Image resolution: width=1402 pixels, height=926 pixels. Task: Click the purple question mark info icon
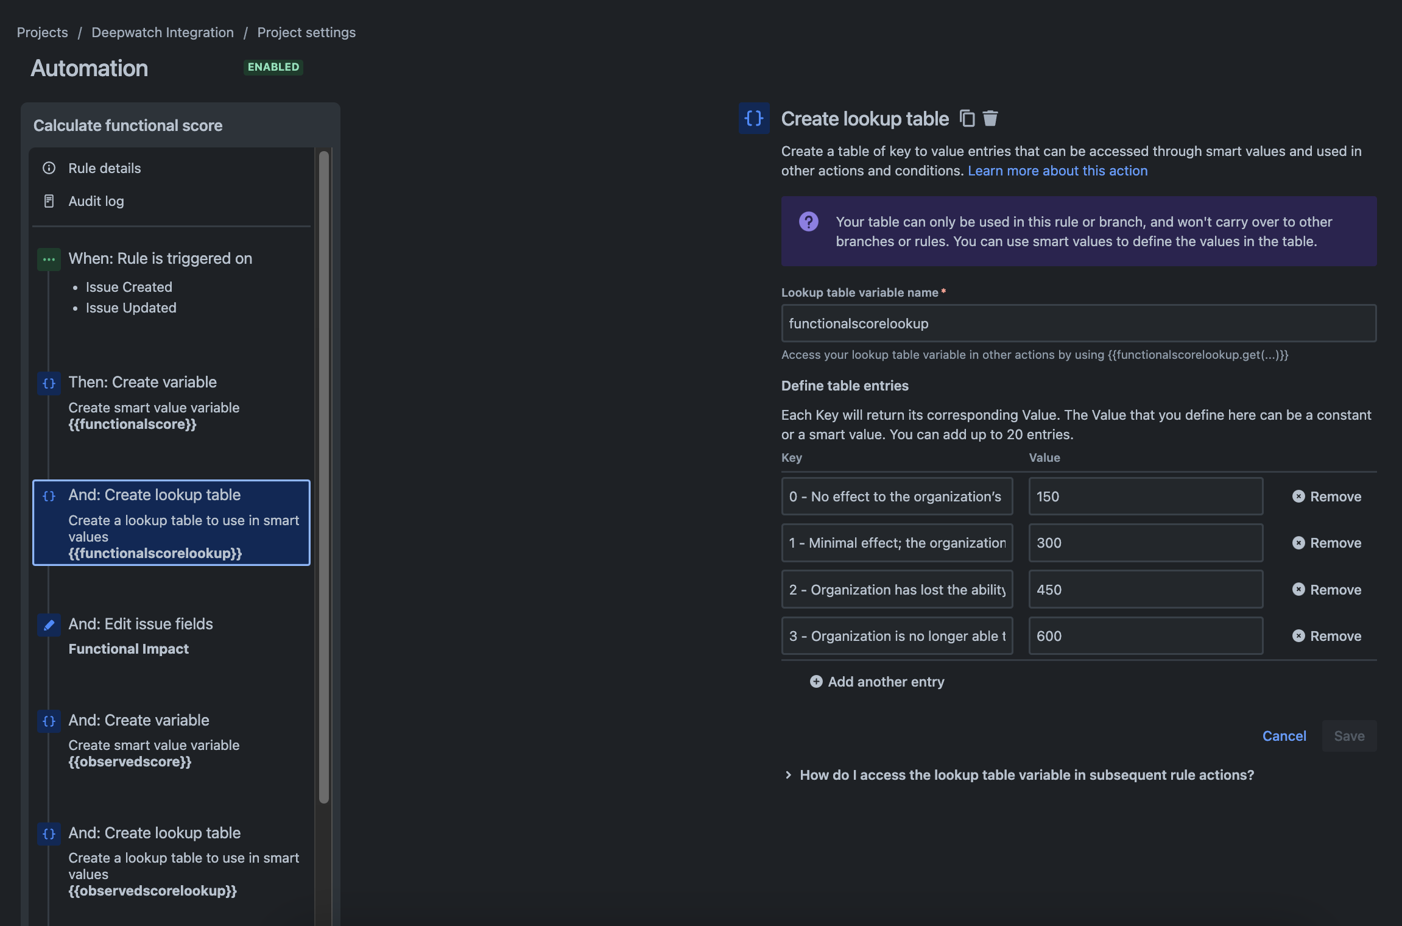[808, 222]
